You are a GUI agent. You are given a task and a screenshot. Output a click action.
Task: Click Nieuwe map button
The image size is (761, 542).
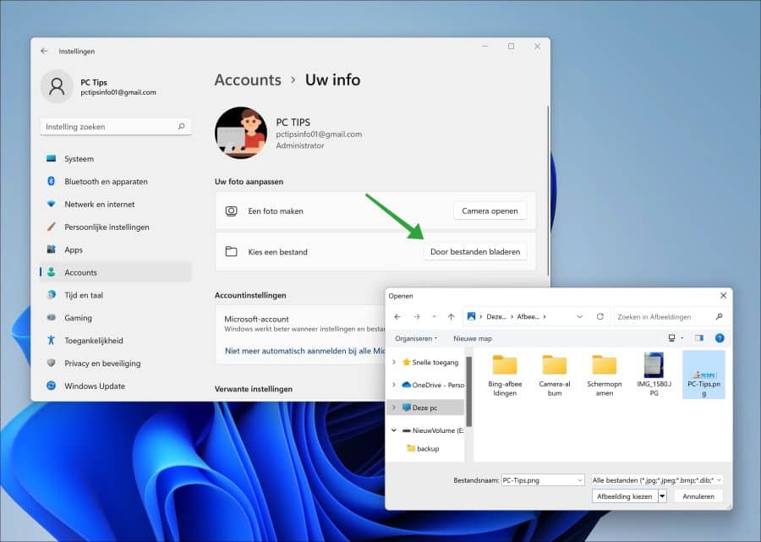(472, 339)
